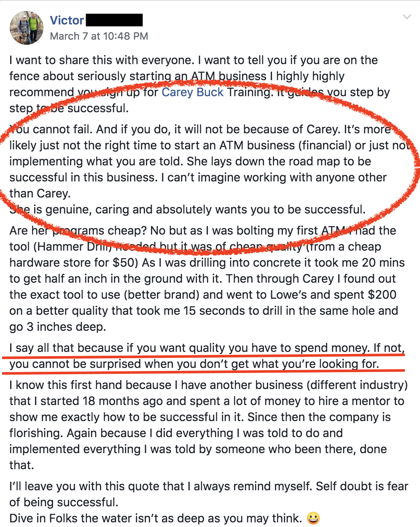
Task: Open Victor's profile picture thumbnail
Action: point(27,28)
